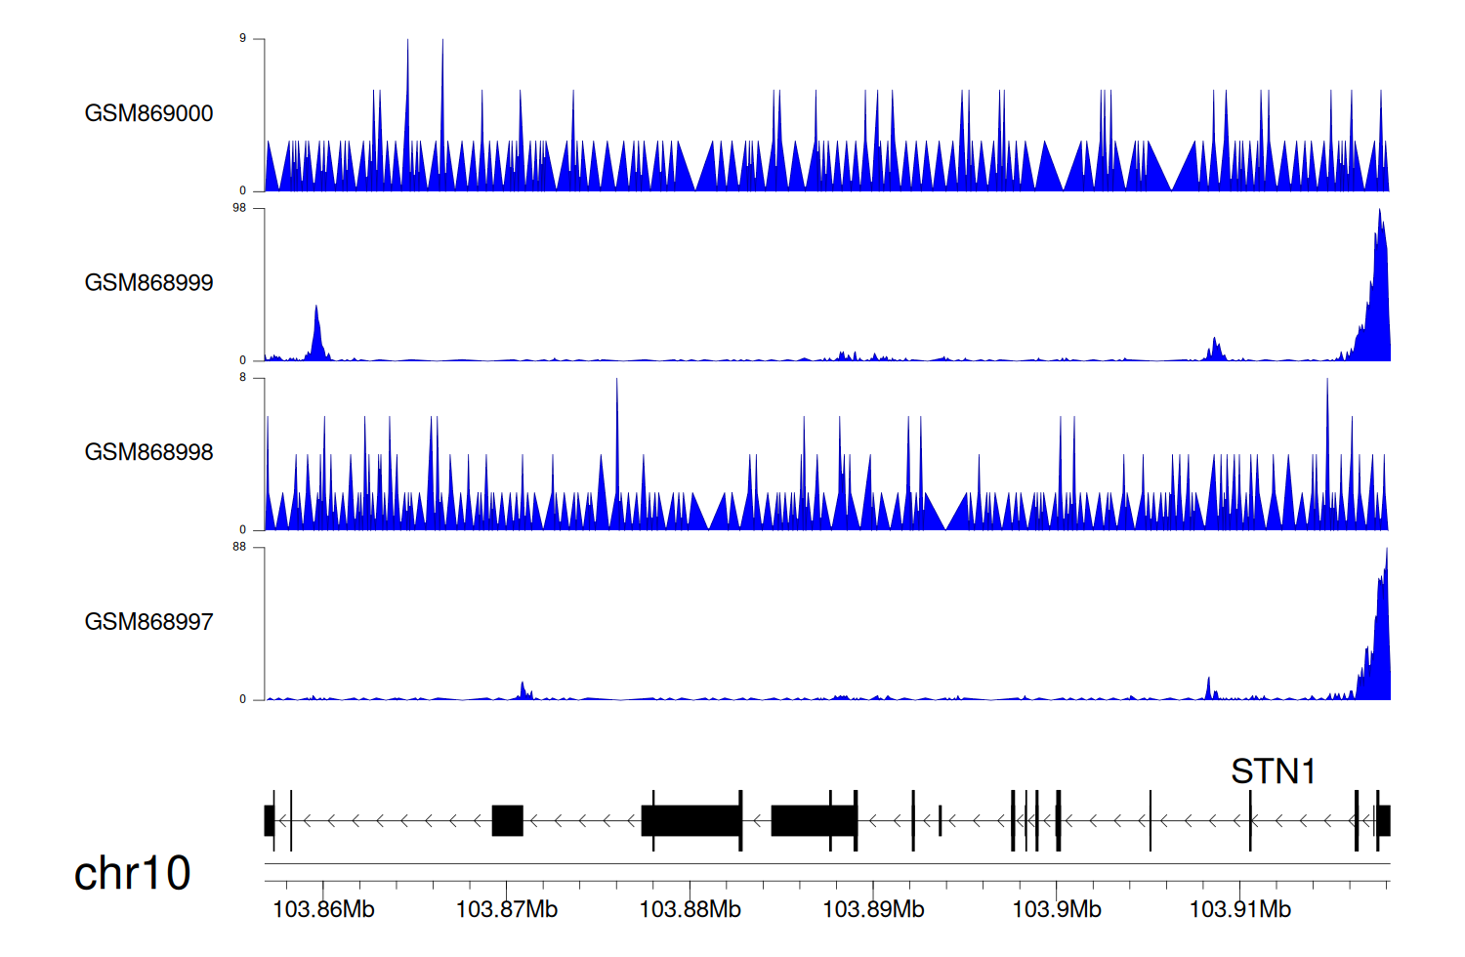Click the chr10 chromosome label
1465x957 pixels.
[132, 873]
